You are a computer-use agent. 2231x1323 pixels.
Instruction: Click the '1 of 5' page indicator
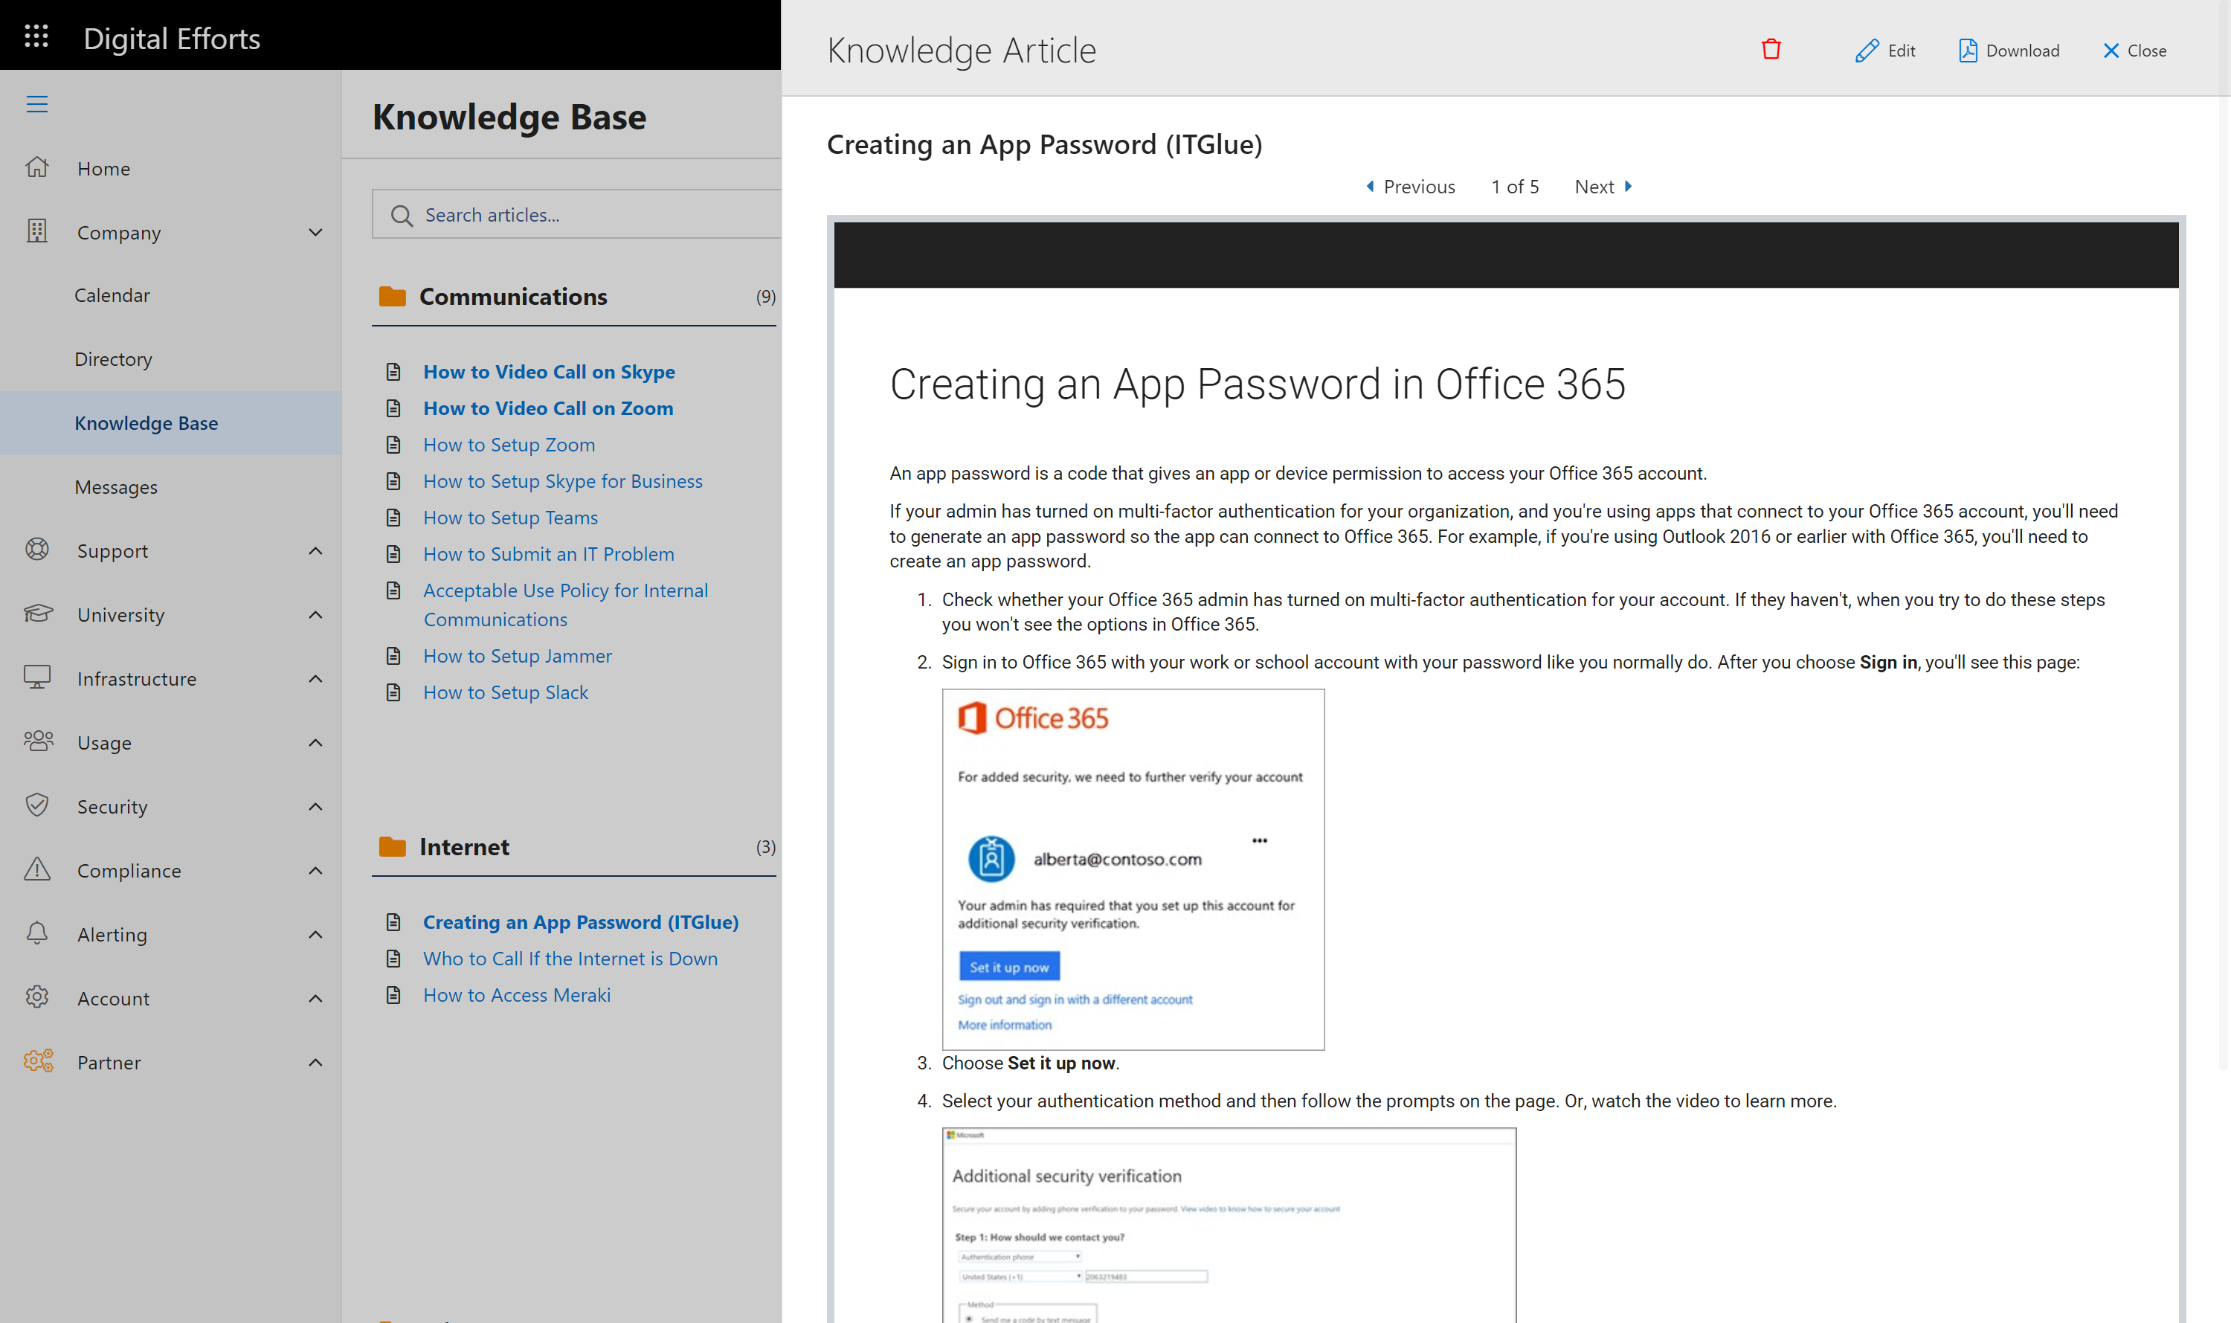1514,187
